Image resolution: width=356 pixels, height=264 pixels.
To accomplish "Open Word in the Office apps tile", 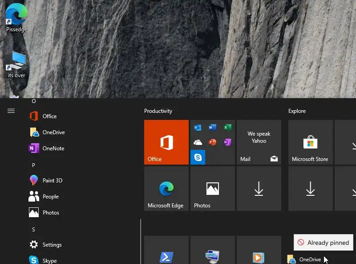I will pos(213,128).
